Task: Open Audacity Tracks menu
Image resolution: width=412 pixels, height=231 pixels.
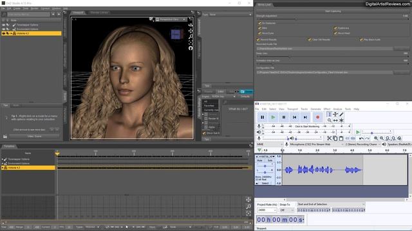Action: (x=304, y=109)
